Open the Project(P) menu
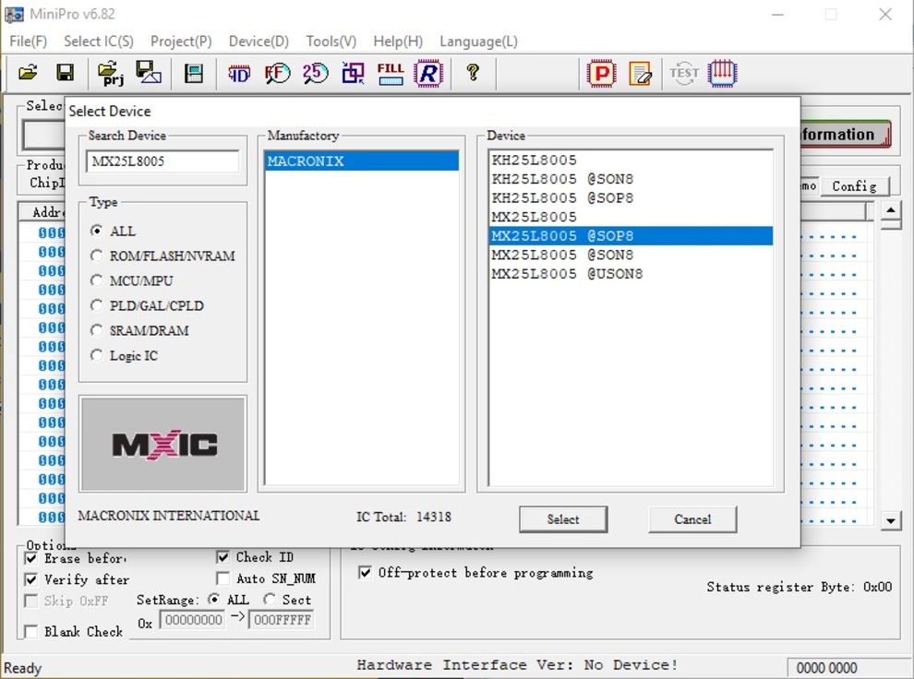 181,42
